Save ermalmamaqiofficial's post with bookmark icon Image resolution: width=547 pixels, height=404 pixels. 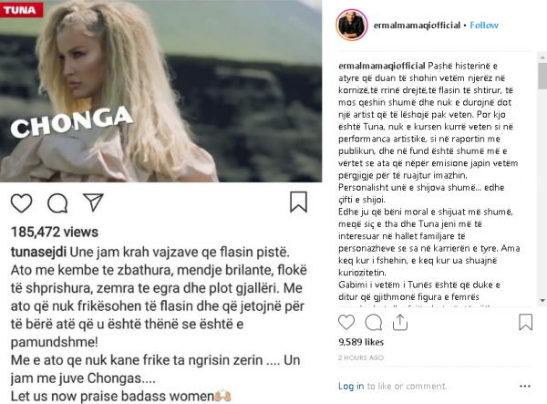(525, 322)
